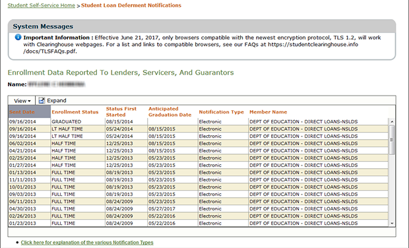Image resolution: width=409 pixels, height=248 pixels.
Task: Select the 01/27/2014 sent date cell
Action: (30, 166)
